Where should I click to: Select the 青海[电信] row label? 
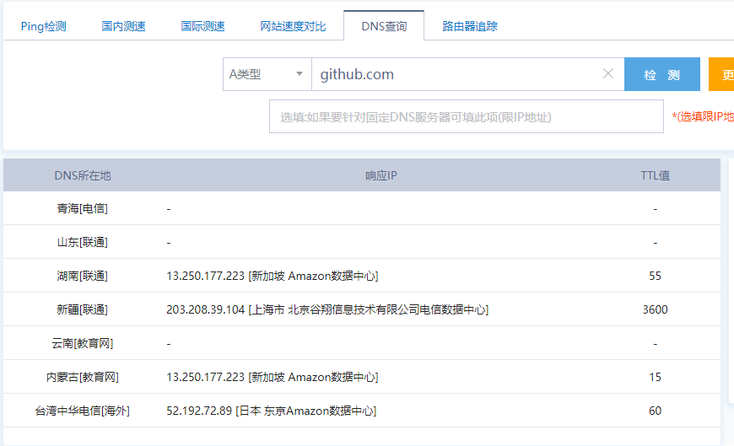[83, 209]
